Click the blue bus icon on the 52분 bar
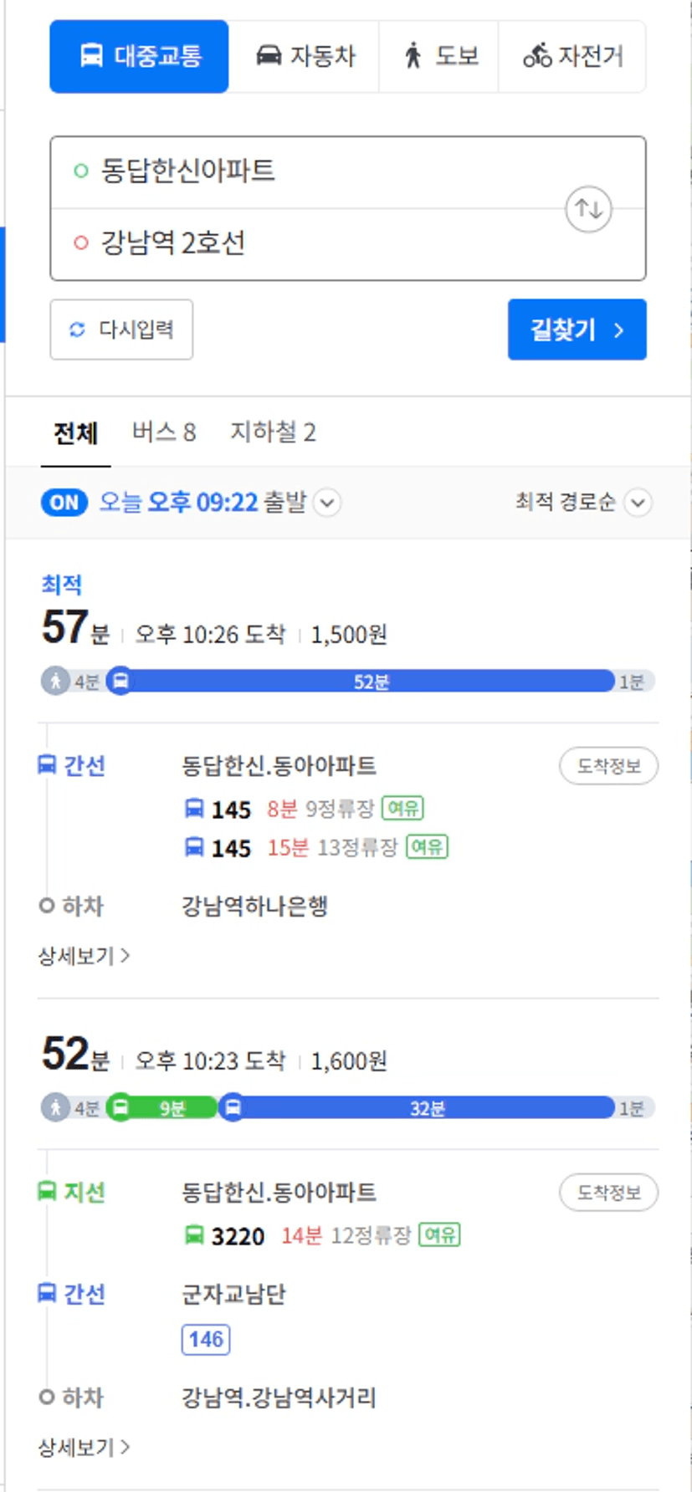The width and height of the screenshot is (692, 1492). [x=120, y=682]
